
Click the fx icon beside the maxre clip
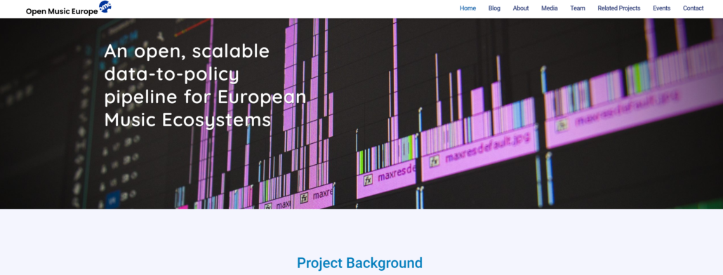(x=304, y=199)
